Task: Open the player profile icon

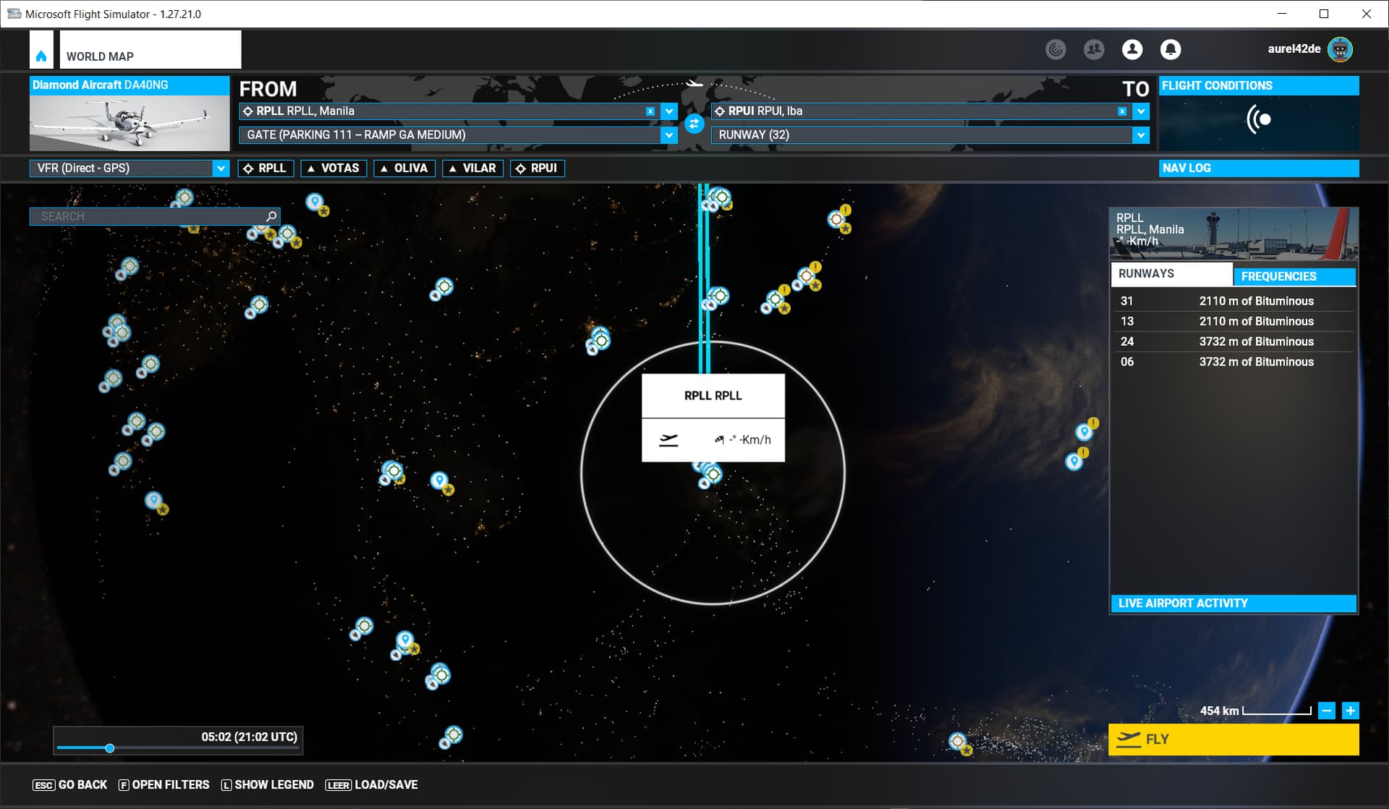Action: click(x=1131, y=49)
